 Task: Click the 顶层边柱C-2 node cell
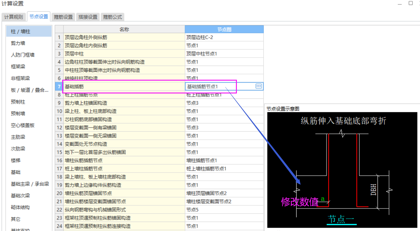tap(224, 37)
